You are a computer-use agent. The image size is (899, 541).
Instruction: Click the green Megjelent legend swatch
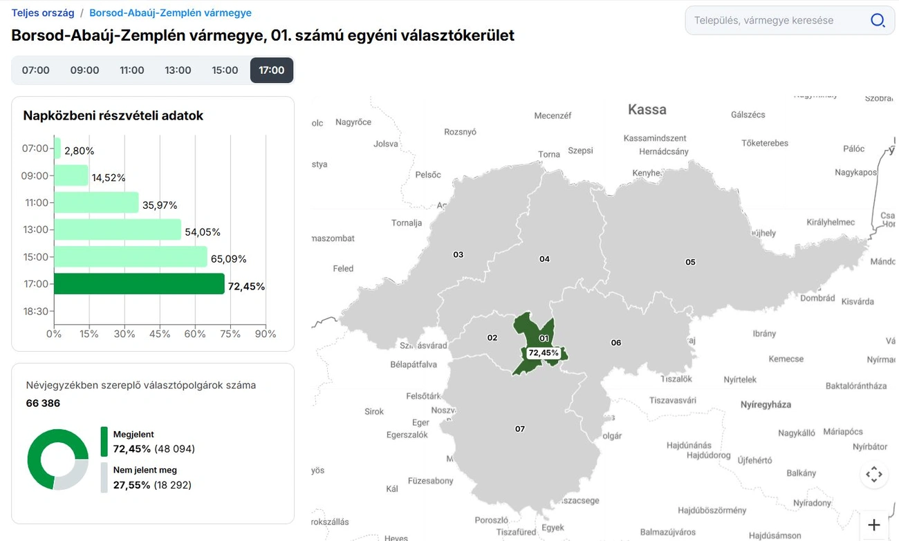[x=104, y=442]
